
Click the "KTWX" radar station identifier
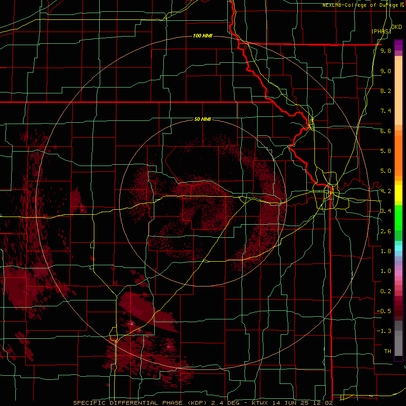259,403
